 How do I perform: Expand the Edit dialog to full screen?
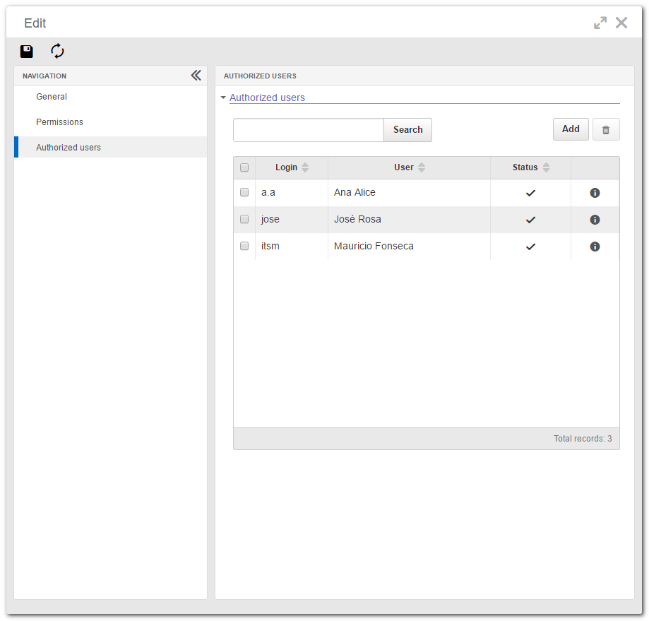(600, 23)
